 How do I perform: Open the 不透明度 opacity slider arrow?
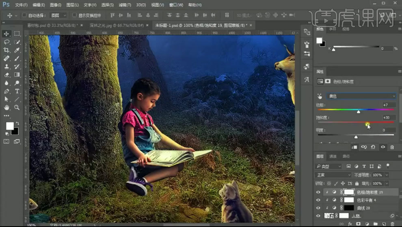[387, 175]
